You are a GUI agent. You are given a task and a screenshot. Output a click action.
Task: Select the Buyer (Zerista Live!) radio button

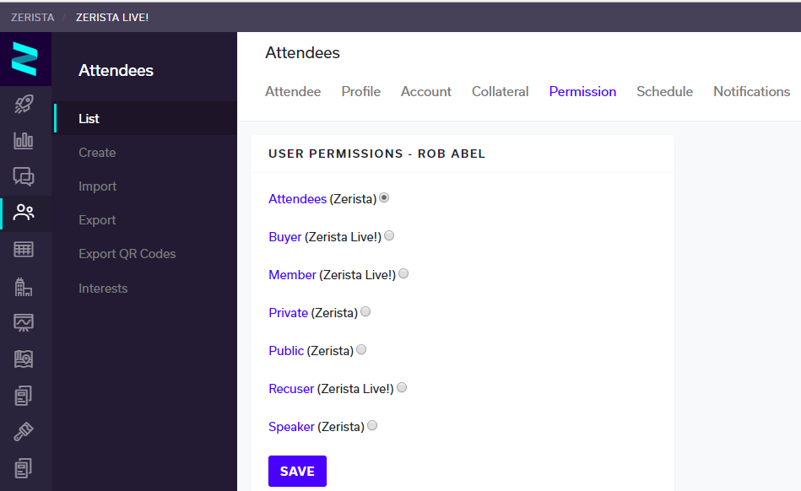pos(389,236)
